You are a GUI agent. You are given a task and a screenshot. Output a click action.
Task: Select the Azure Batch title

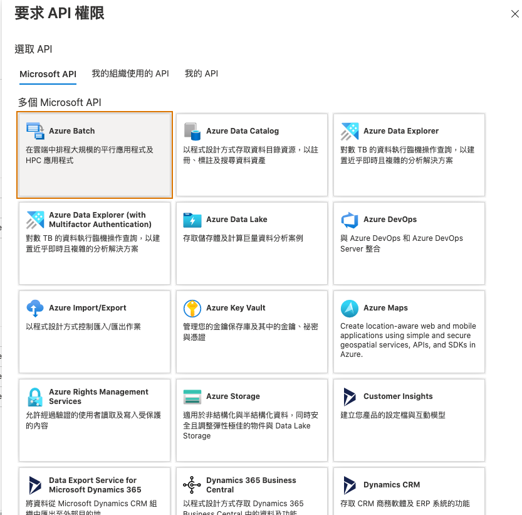point(72,131)
